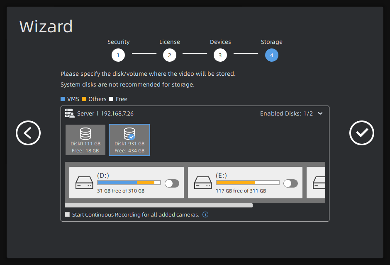390x265 pixels.
Task: Click the E: drive icon
Action: 203,183
